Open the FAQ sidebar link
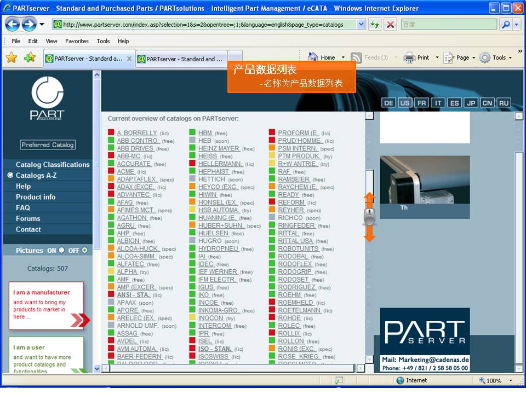 click(x=23, y=208)
